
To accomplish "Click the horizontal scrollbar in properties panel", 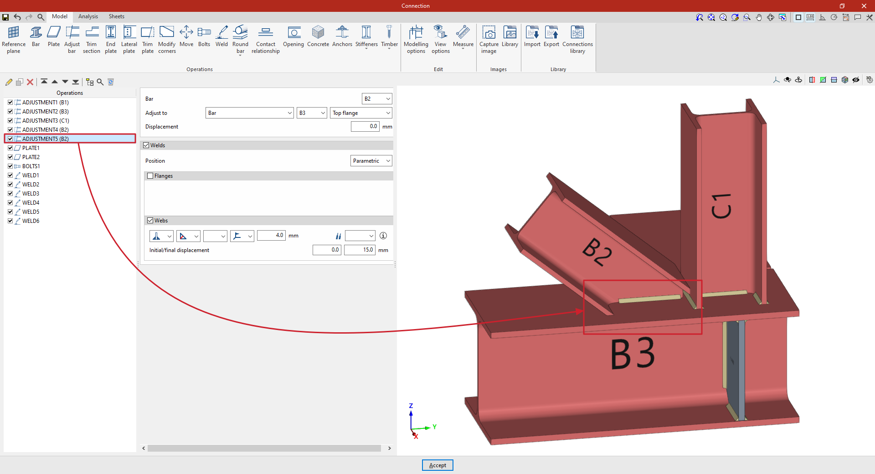I will 264,448.
